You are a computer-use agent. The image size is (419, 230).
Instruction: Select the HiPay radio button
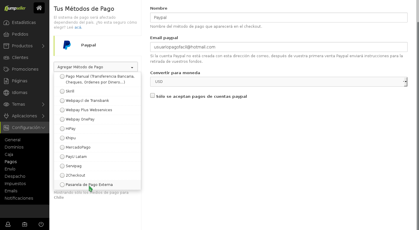(x=62, y=129)
